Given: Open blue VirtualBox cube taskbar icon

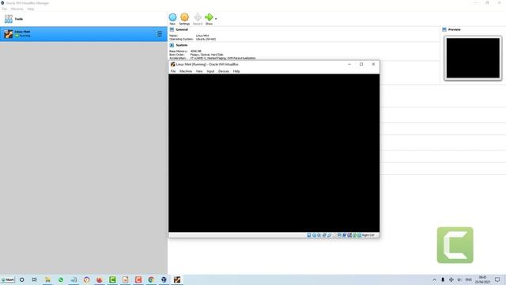Looking at the screenshot, I should pos(164,279).
